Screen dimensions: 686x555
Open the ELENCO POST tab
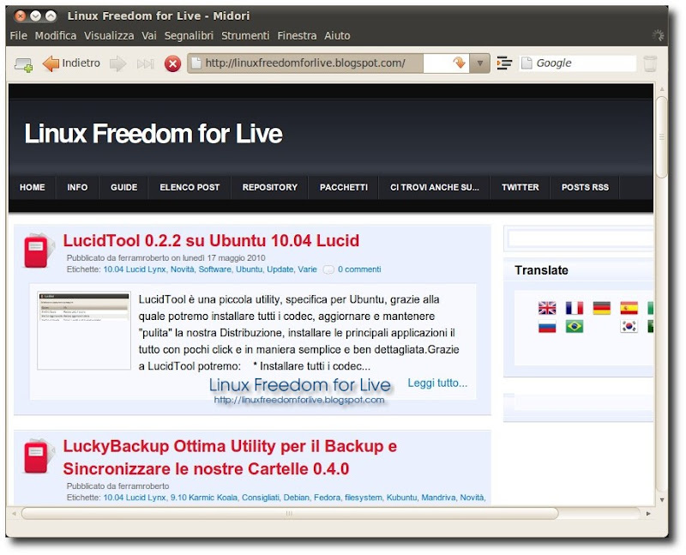pyautogui.click(x=190, y=187)
